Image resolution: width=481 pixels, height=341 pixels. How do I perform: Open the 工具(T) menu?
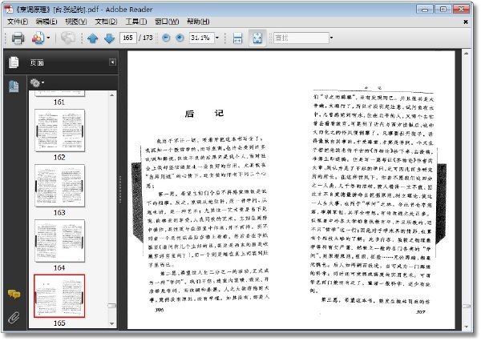tap(136, 22)
